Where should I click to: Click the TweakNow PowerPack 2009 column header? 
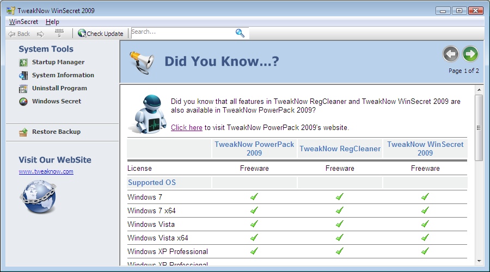(x=254, y=149)
